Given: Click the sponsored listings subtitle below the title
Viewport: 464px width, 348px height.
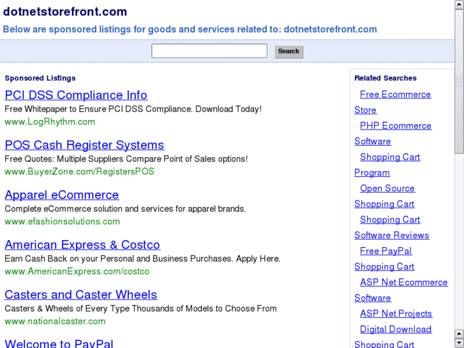Looking at the screenshot, I should point(190,29).
